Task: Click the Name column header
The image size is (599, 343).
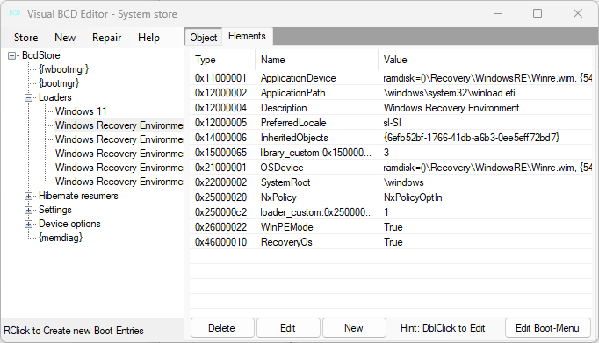Action: click(x=317, y=60)
